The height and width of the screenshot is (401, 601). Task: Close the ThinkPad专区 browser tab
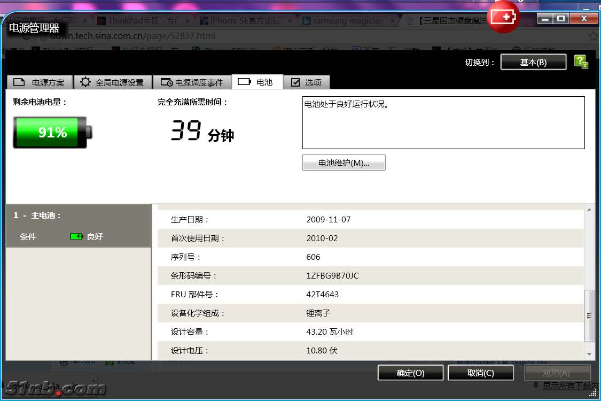(189, 21)
